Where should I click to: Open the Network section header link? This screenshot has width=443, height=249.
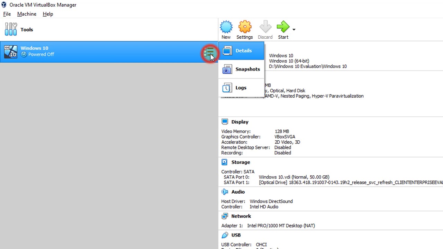(x=241, y=216)
